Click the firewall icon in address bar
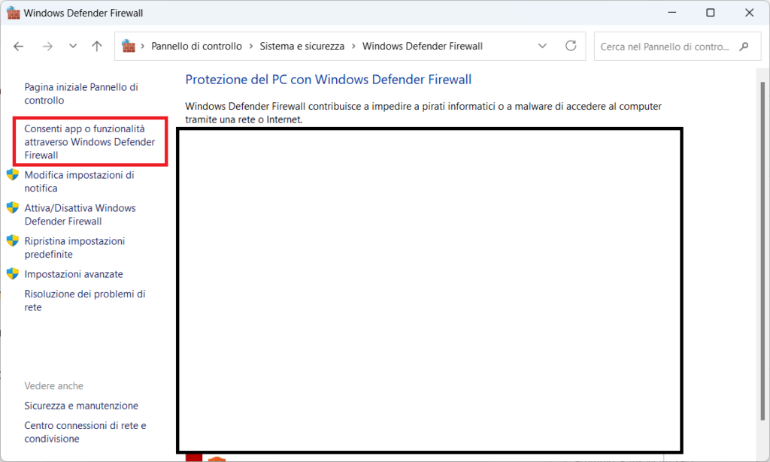Image resolution: width=770 pixels, height=462 pixels. [x=129, y=46]
